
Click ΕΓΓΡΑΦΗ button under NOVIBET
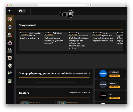[x=115, y=87]
